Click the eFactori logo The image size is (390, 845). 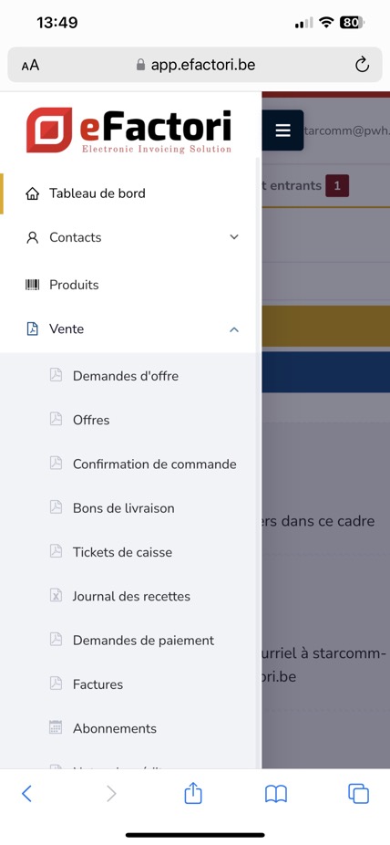point(129,130)
